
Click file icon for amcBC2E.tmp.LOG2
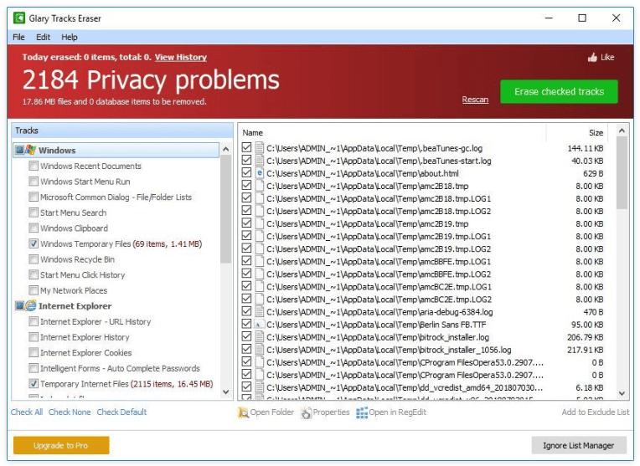tap(259, 300)
